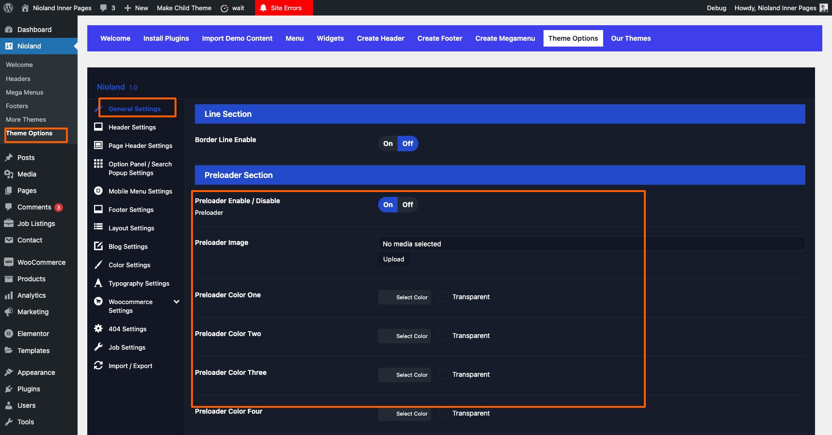Click the Blog Settings edit icon

(x=98, y=246)
